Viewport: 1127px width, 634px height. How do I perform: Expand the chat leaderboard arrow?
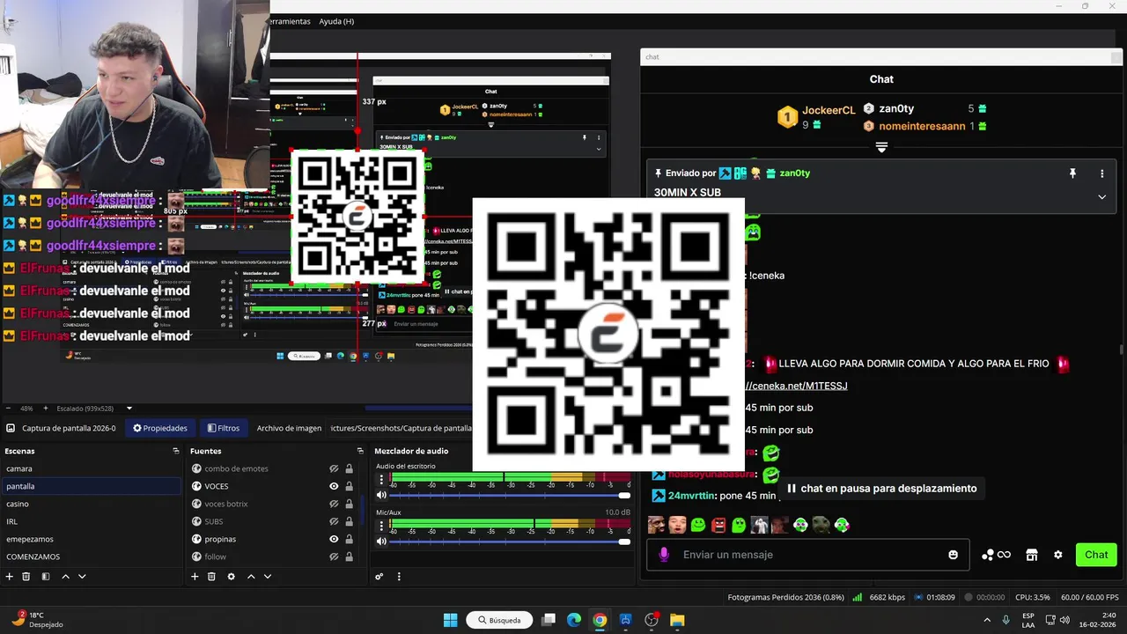tap(881, 147)
